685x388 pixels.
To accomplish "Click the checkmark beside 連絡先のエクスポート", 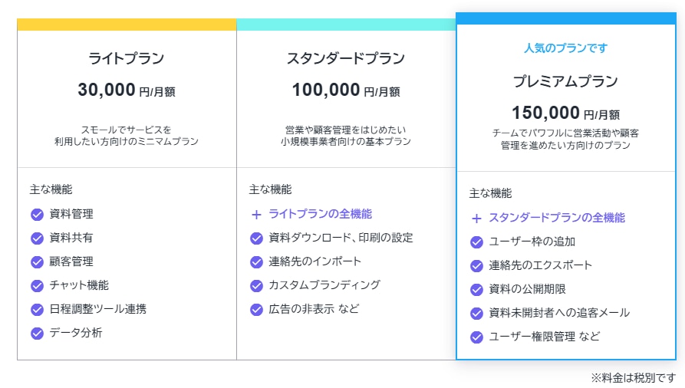I will 476,265.
